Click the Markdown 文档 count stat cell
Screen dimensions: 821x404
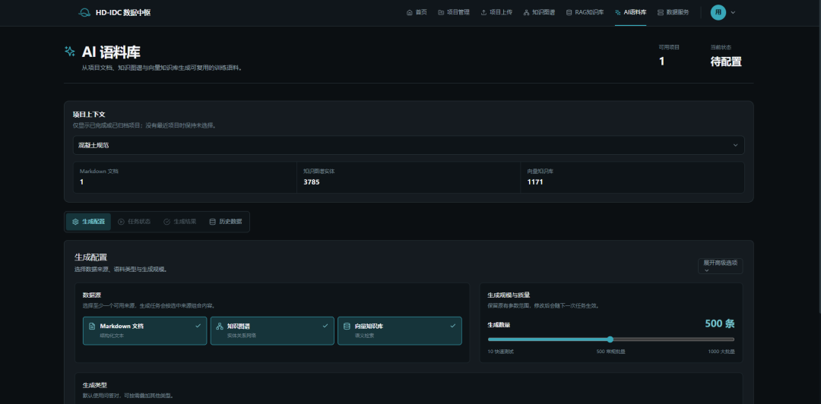click(x=185, y=178)
